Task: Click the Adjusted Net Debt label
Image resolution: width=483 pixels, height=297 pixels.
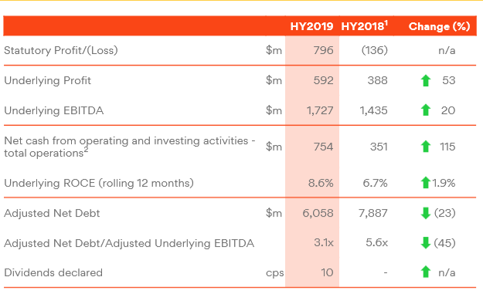Action: tap(52, 213)
